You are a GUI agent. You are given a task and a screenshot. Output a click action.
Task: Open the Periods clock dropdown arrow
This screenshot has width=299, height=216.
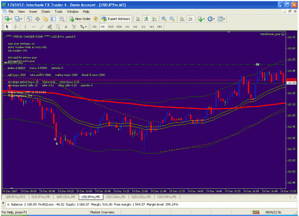(214, 19)
